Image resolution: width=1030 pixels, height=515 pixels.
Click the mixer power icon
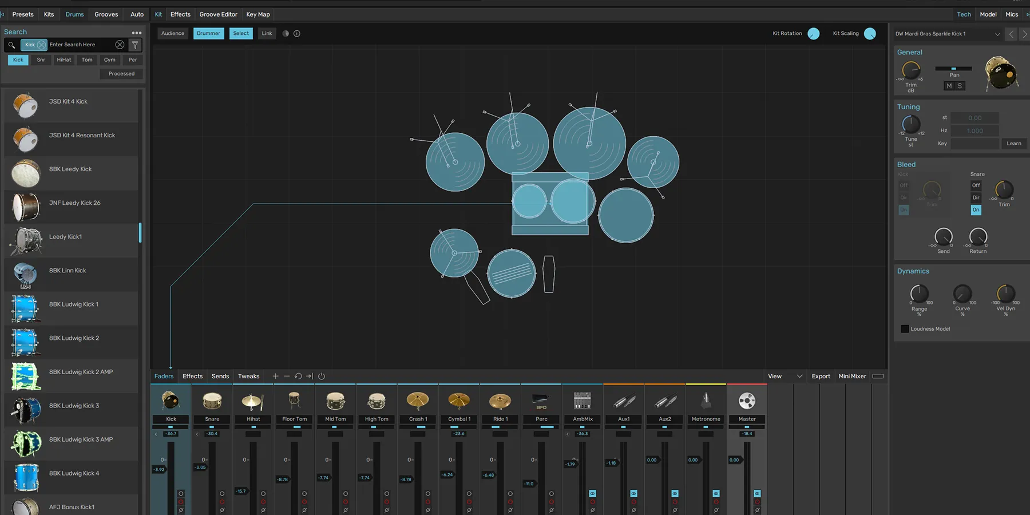[x=322, y=377]
